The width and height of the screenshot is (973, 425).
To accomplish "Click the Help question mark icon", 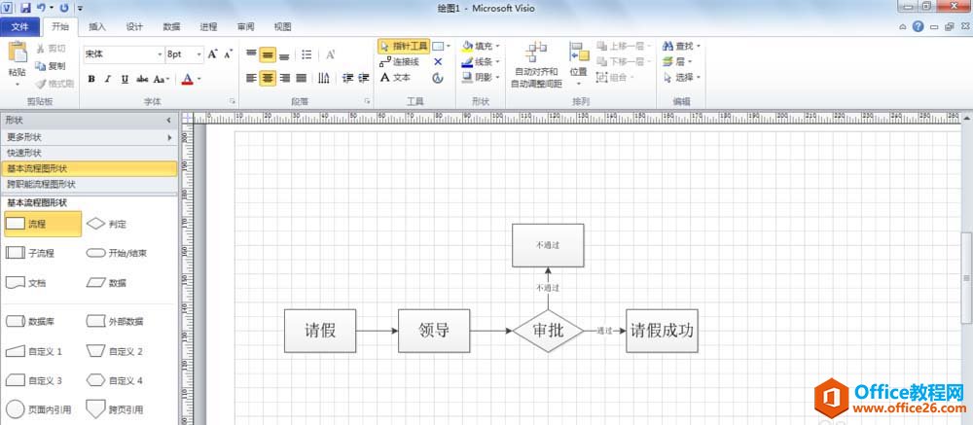I will (919, 26).
